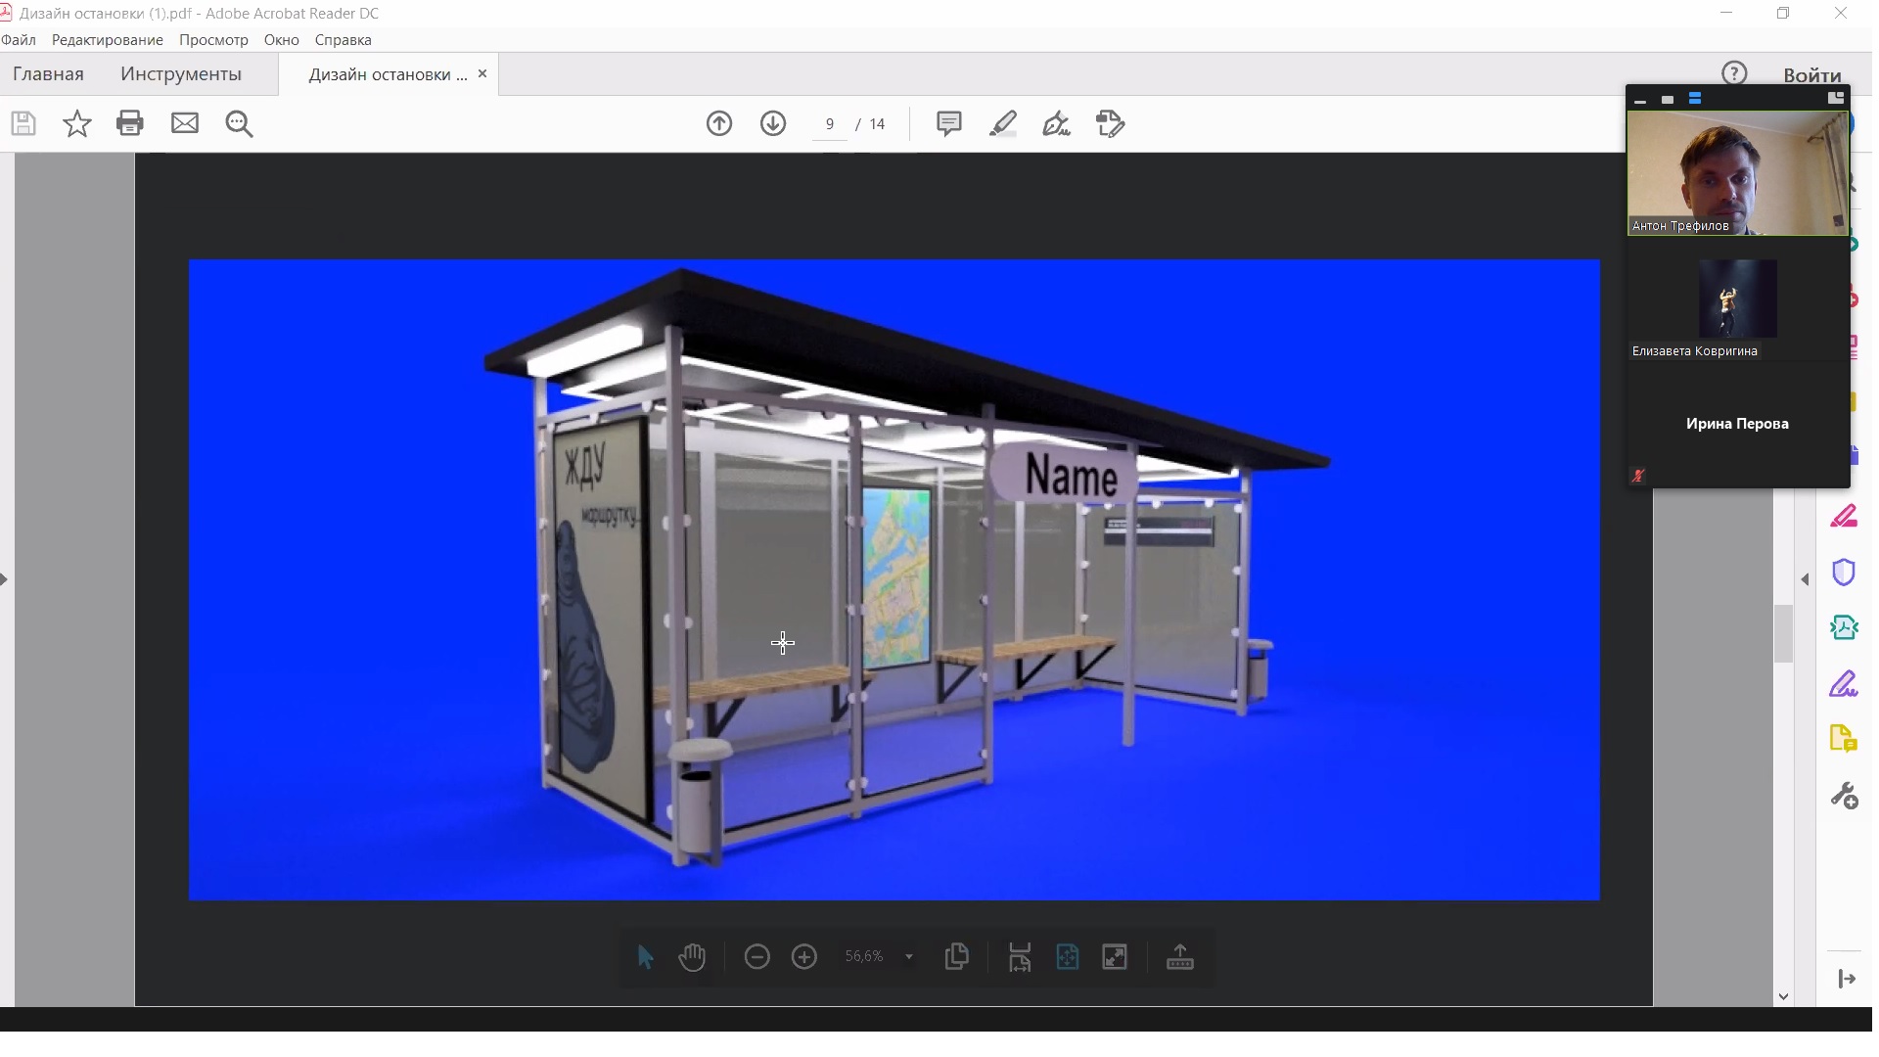
Task: Minimize the video call panel with the dash icon
Action: click(1640, 100)
